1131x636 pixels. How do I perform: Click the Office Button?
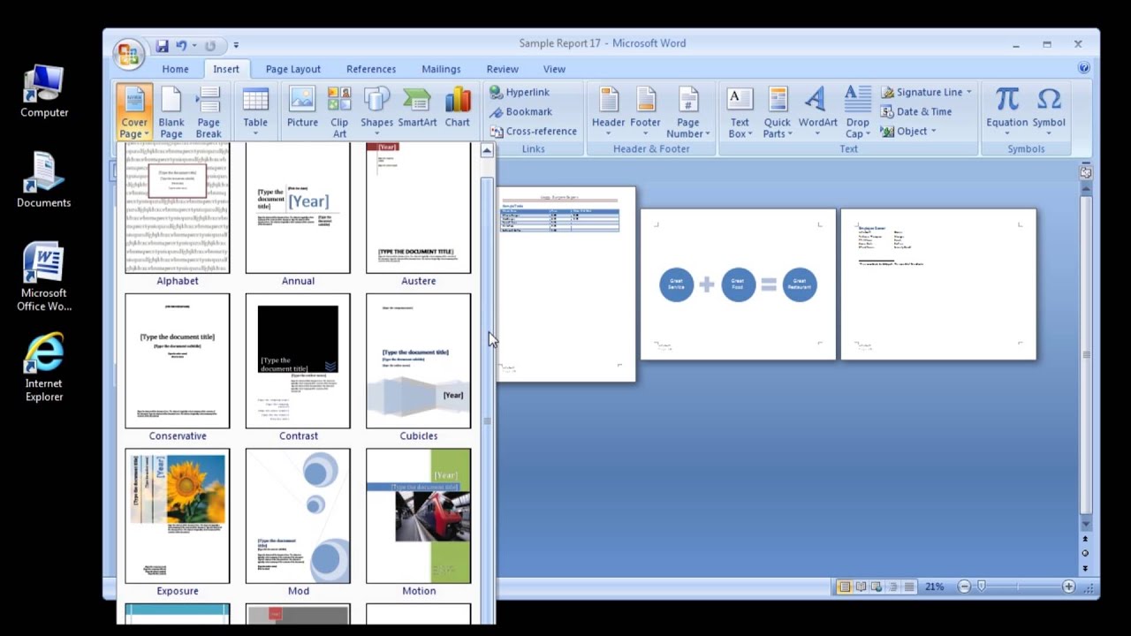(x=128, y=54)
